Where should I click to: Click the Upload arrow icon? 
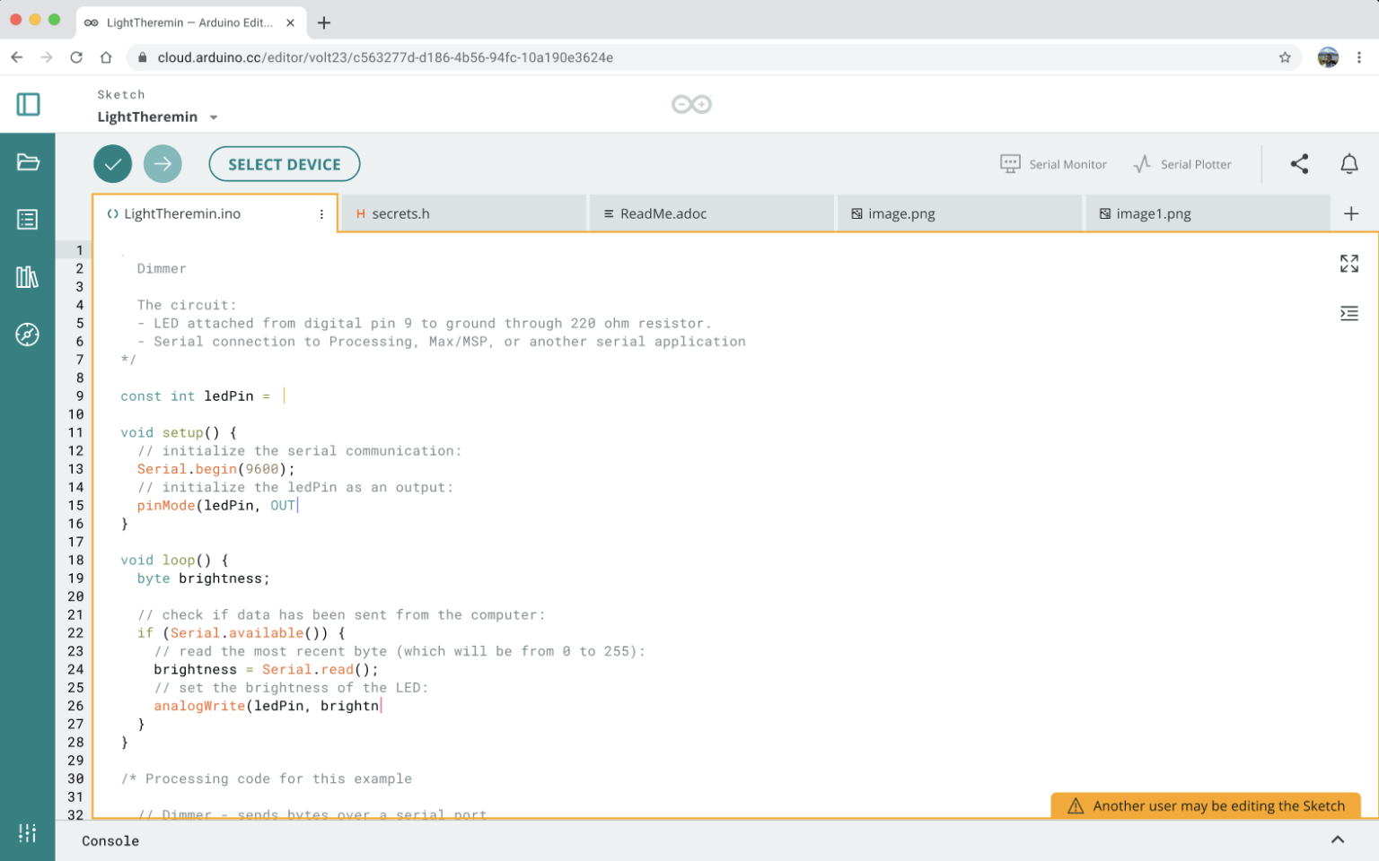pyautogui.click(x=162, y=163)
